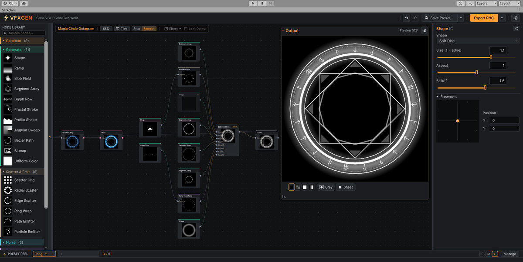
Task: Open the CL account dropdown
Action: [x=10, y=3]
